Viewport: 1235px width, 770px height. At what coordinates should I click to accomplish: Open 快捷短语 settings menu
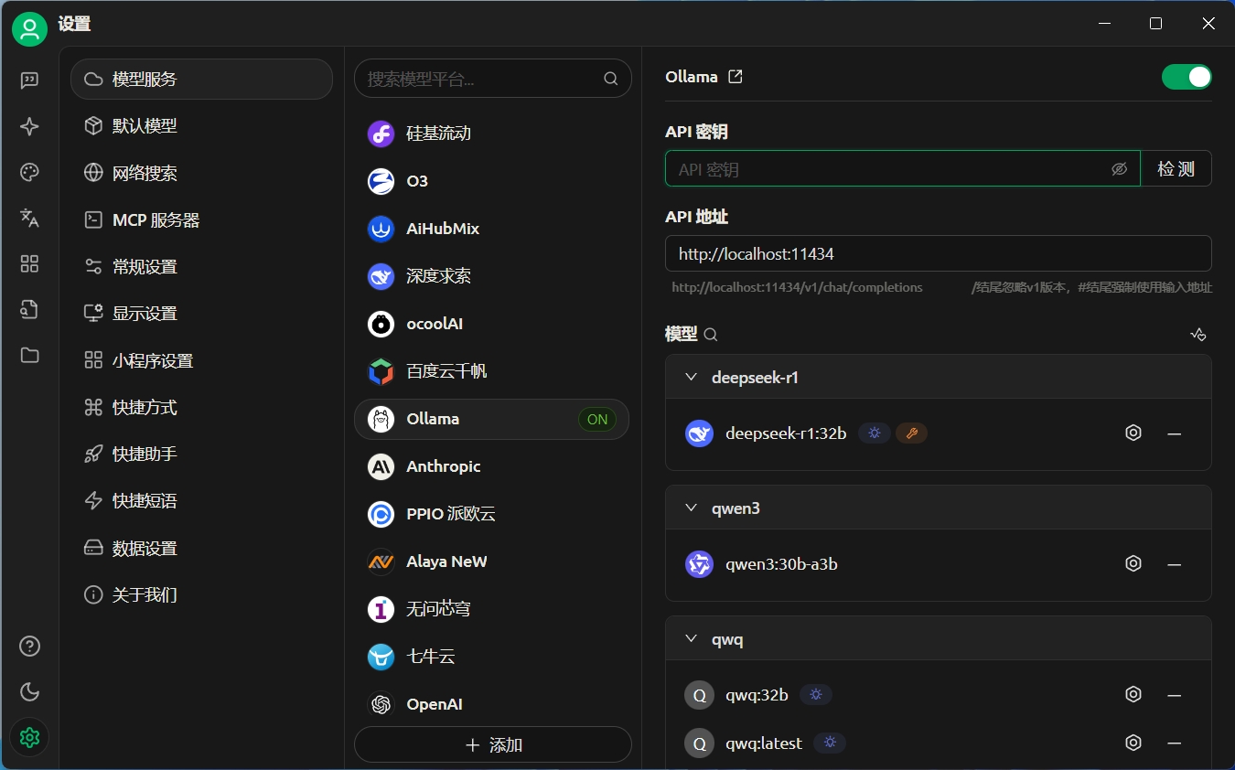201,501
